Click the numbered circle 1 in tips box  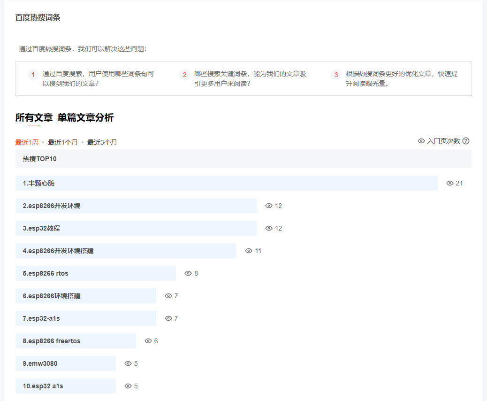click(x=33, y=75)
